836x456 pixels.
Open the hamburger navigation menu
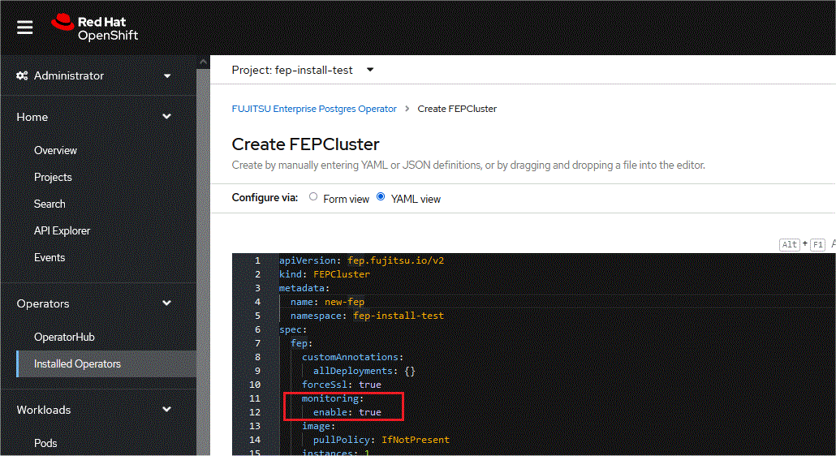click(24, 27)
